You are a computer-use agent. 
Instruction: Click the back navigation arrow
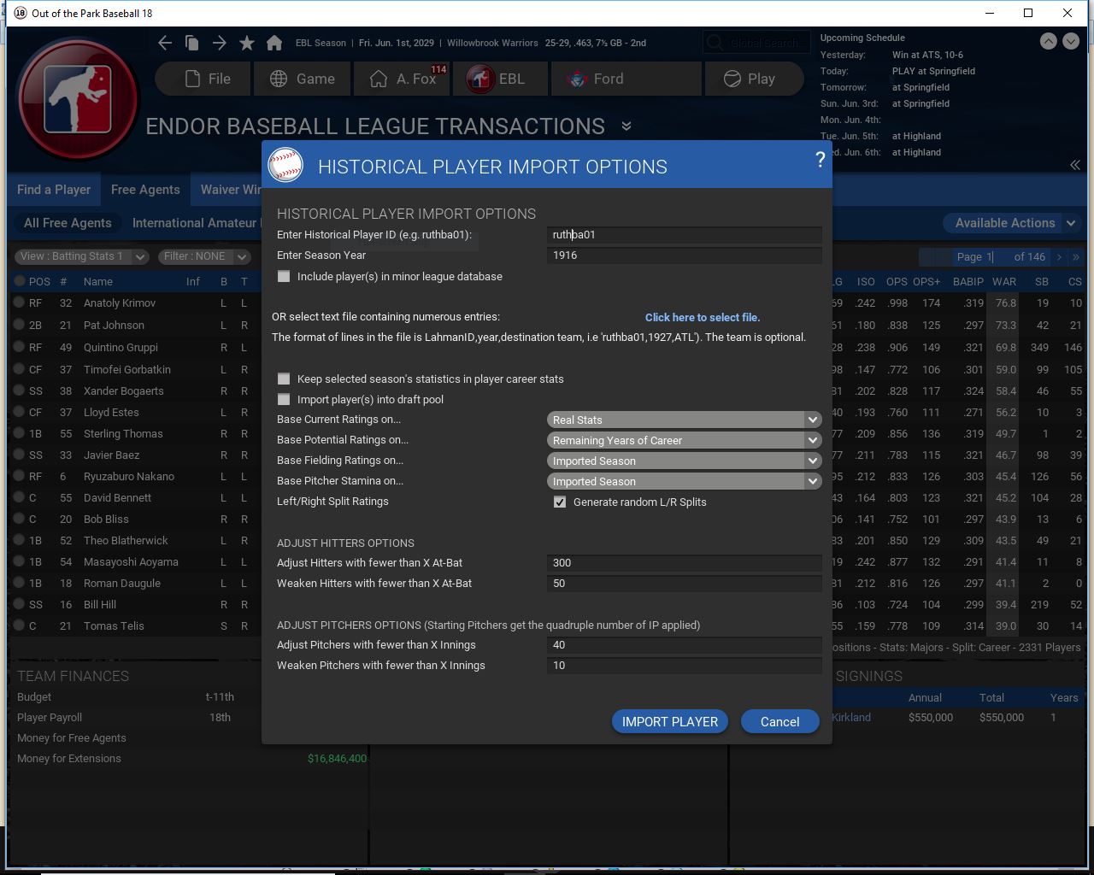coord(165,43)
